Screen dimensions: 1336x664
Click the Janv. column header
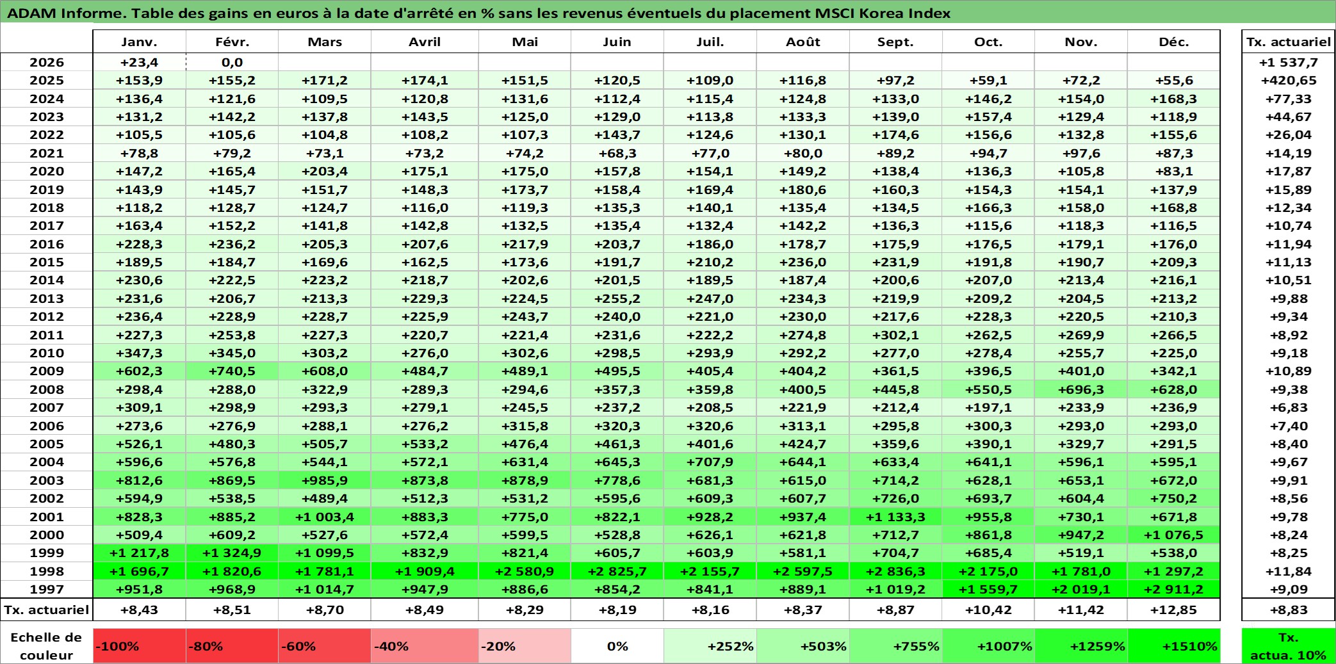pos(139,42)
